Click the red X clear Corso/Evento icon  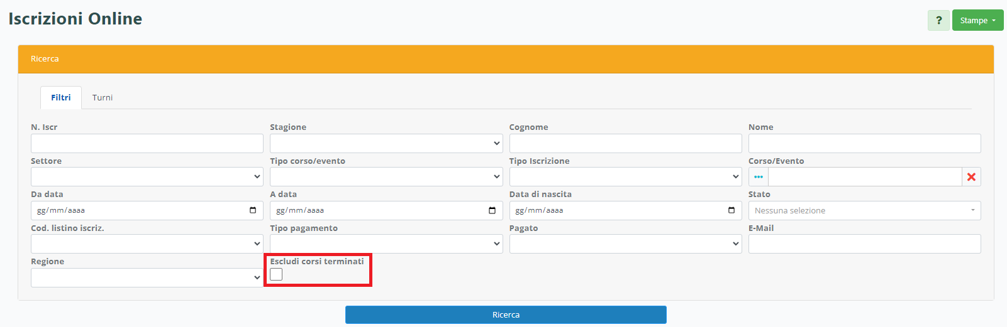[x=971, y=177]
